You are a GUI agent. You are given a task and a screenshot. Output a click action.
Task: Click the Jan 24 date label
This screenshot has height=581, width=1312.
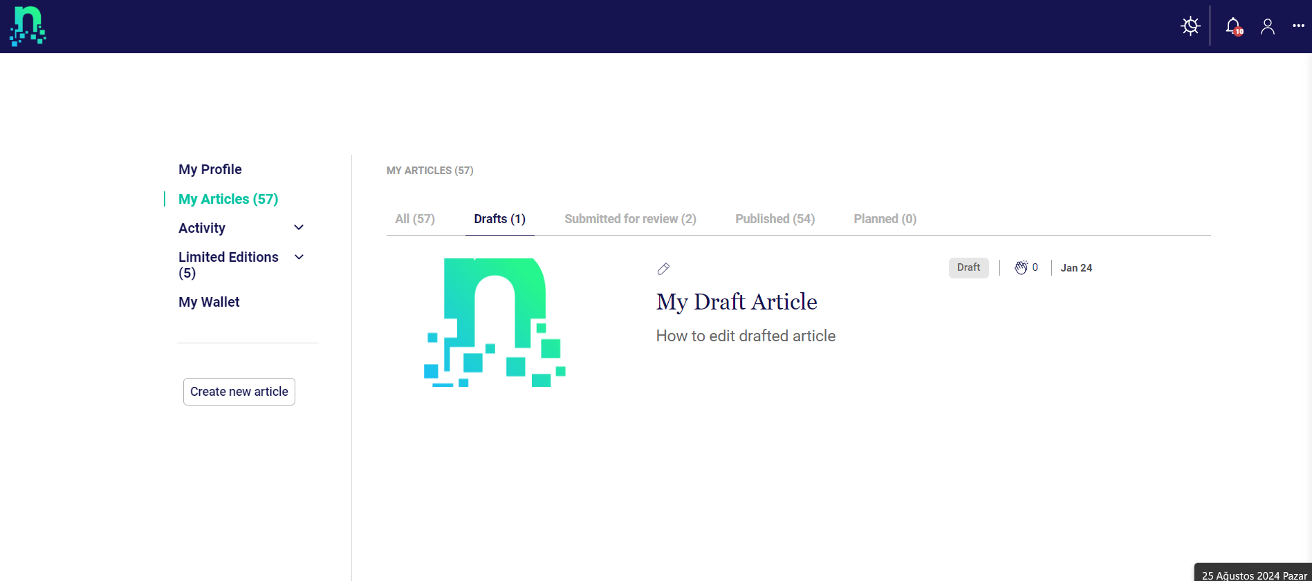(1076, 268)
